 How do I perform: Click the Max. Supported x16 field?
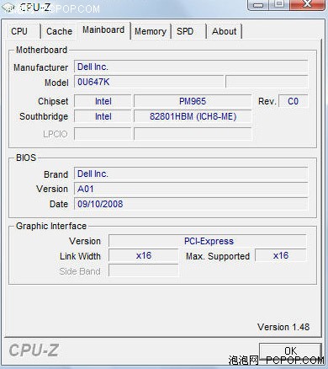(x=281, y=256)
